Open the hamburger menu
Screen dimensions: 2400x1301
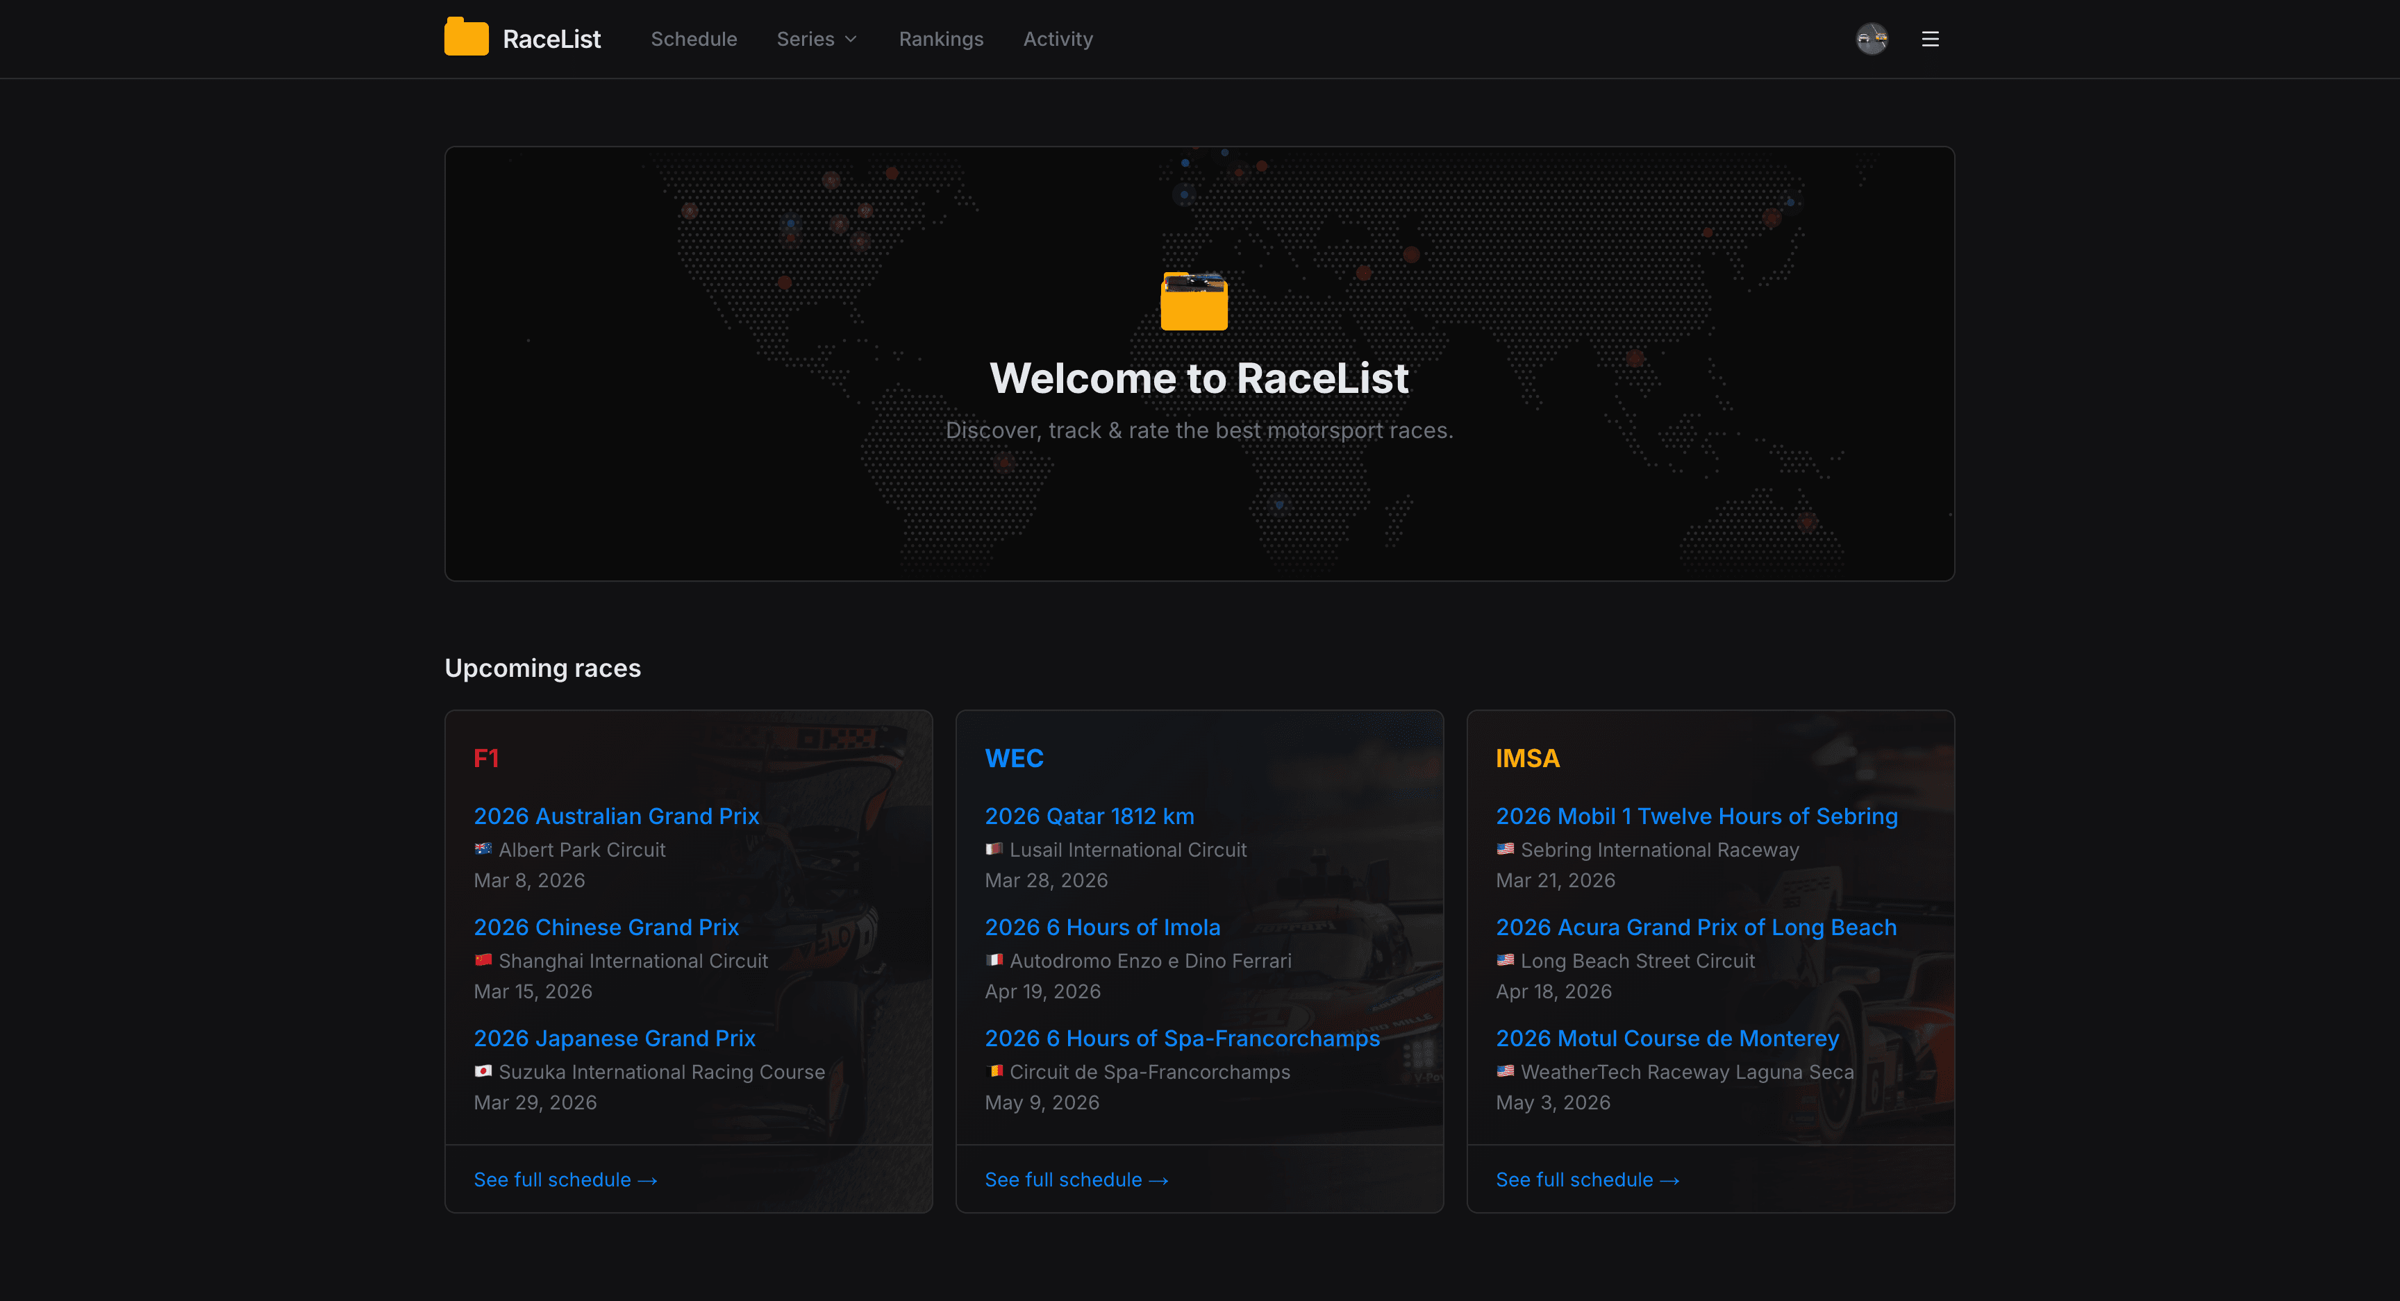[x=1929, y=38]
